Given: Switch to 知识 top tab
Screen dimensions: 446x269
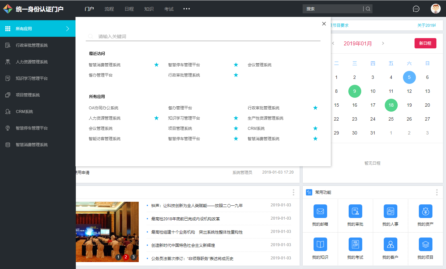Looking at the screenshot, I should (149, 9).
